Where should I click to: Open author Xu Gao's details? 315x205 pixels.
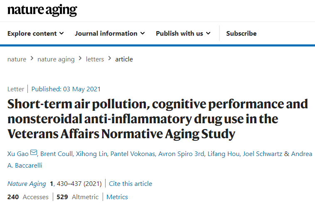pyautogui.click(x=18, y=154)
